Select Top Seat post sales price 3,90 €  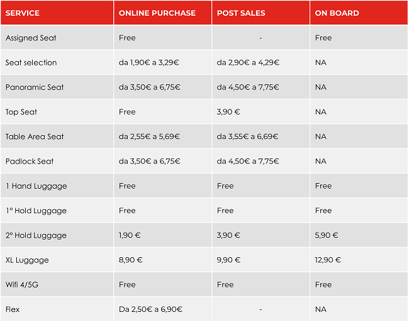(228, 112)
